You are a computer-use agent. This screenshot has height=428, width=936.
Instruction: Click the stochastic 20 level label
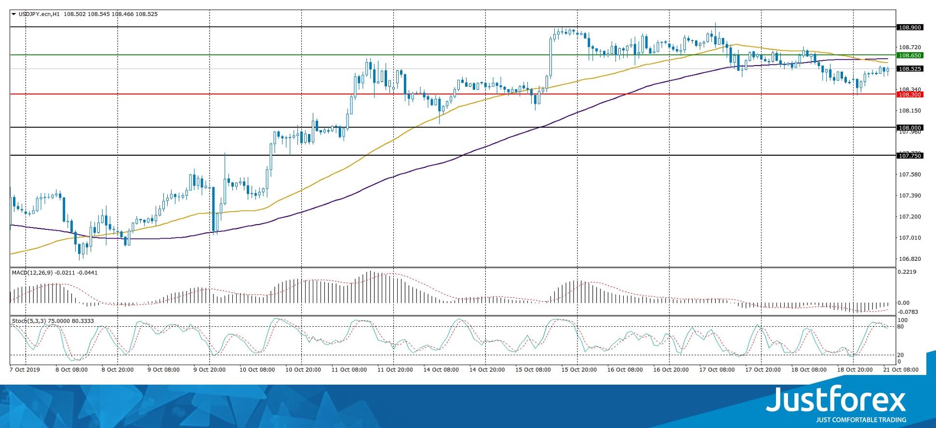900,355
